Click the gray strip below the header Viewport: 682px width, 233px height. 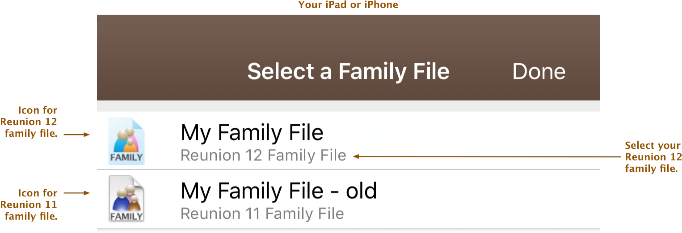(348, 106)
